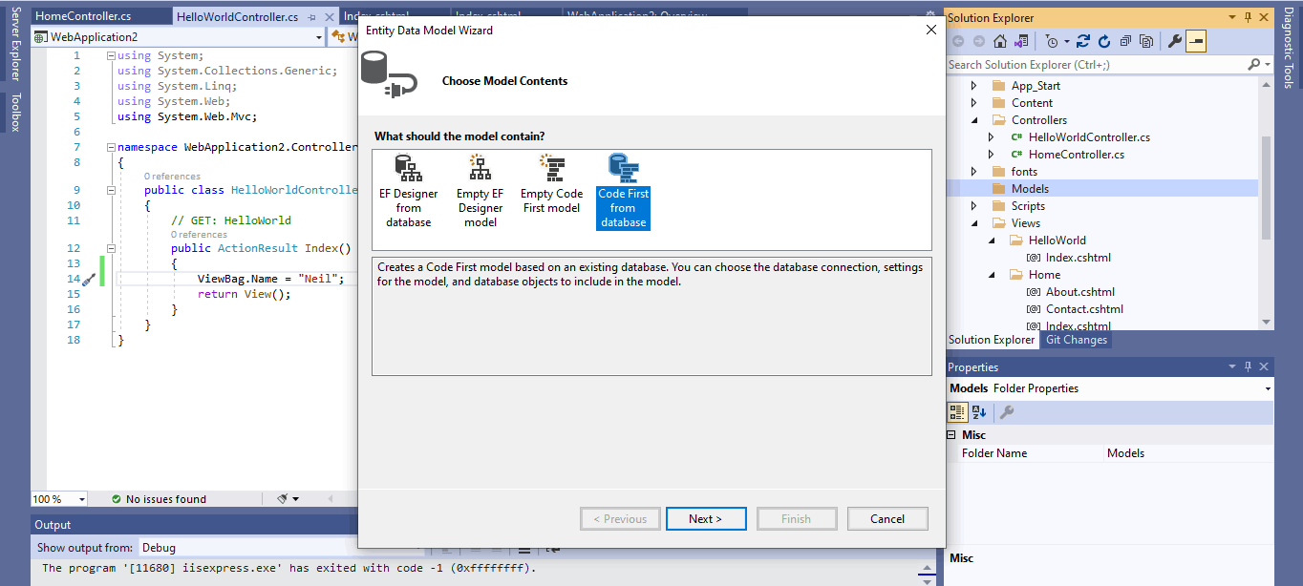Click Cancel button in wizard
The height and width of the screenshot is (586, 1303).
(x=887, y=519)
